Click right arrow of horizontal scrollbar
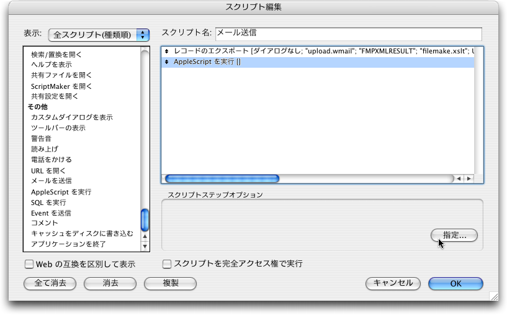 click(469, 178)
